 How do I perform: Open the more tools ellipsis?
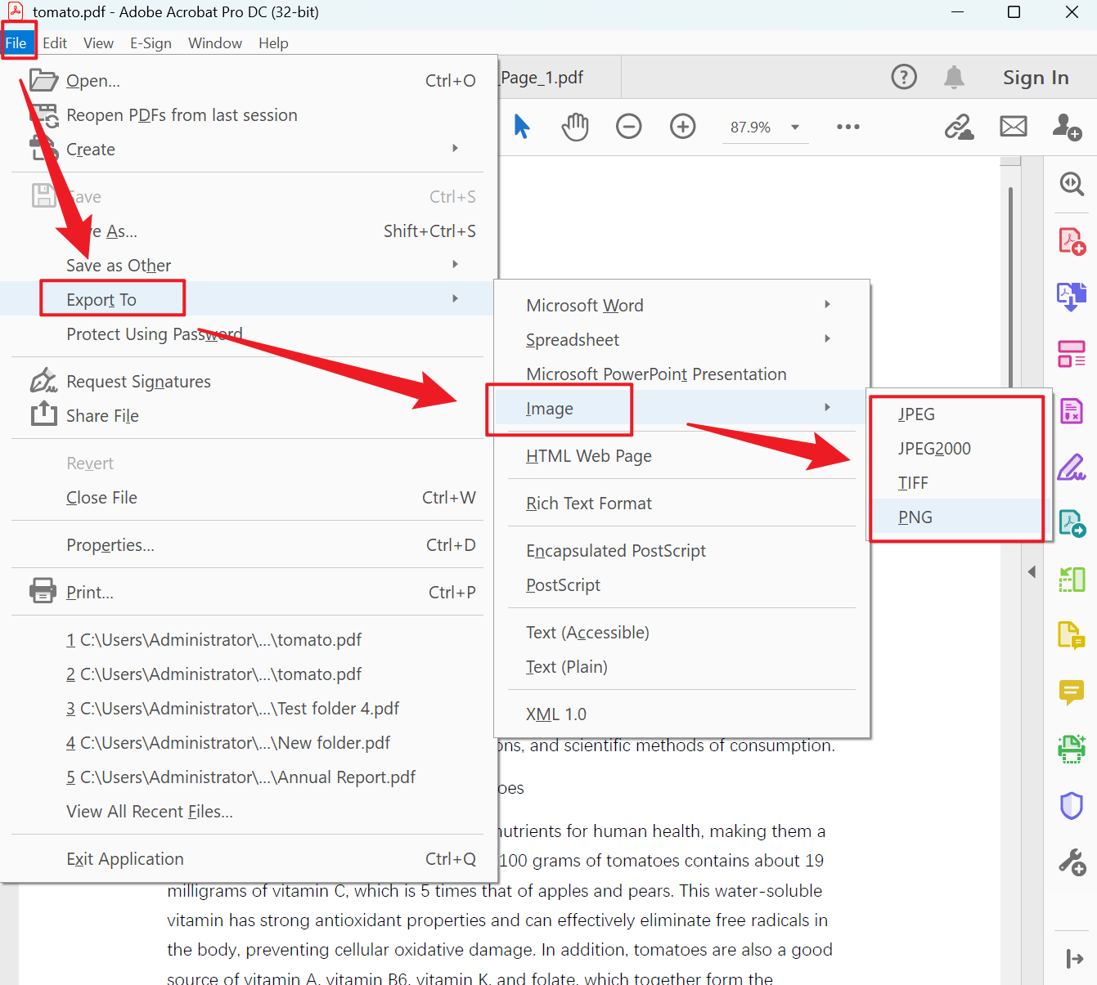click(x=847, y=127)
